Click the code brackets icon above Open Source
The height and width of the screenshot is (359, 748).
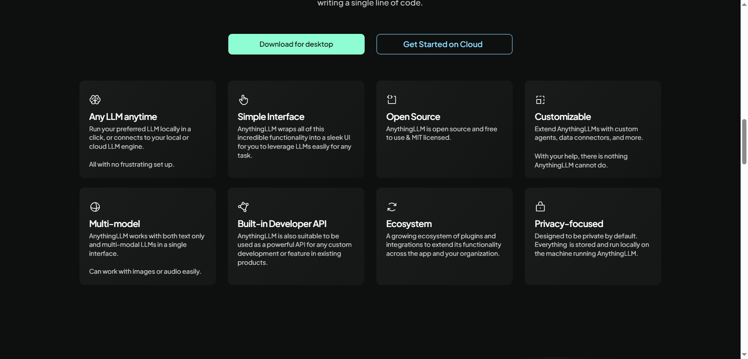(392, 100)
